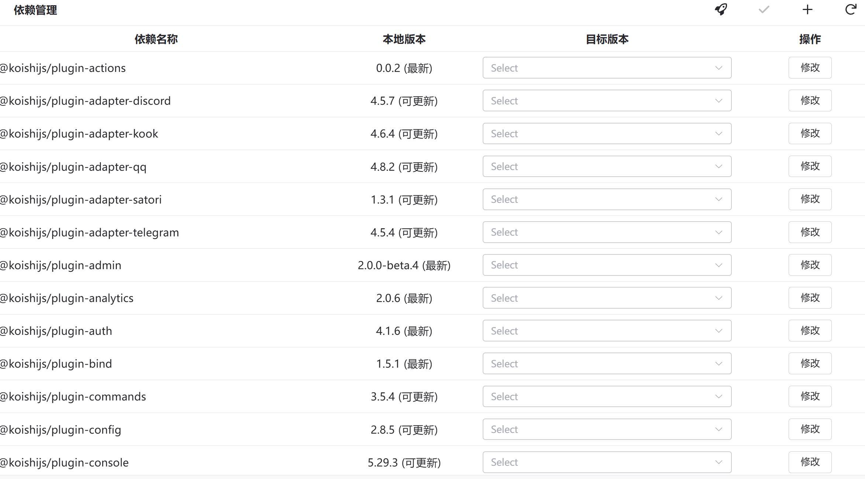
Task: Click version 1.5.1 (最新) cell
Action: click(x=404, y=364)
